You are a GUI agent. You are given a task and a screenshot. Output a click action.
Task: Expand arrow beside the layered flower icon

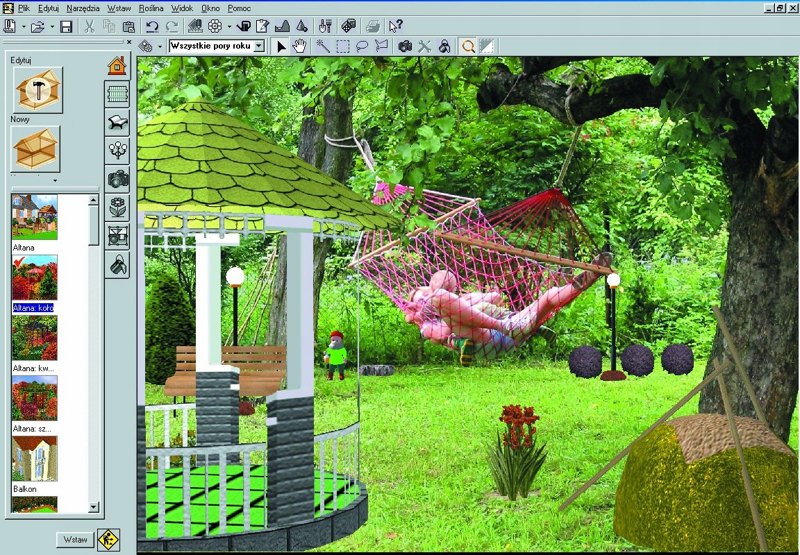(160, 47)
